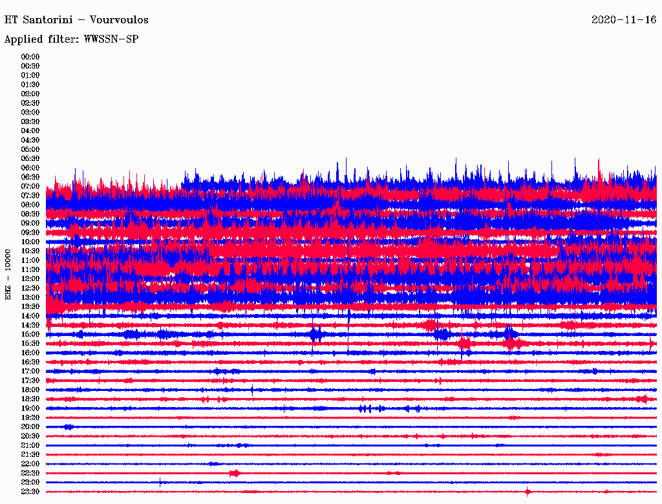Click the 20:00 time label
This screenshot has width=662, height=504.
(30, 427)
